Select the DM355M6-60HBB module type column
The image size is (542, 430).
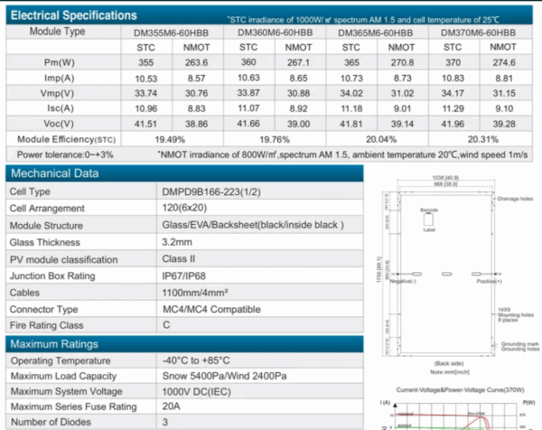(x=171, y=33)
